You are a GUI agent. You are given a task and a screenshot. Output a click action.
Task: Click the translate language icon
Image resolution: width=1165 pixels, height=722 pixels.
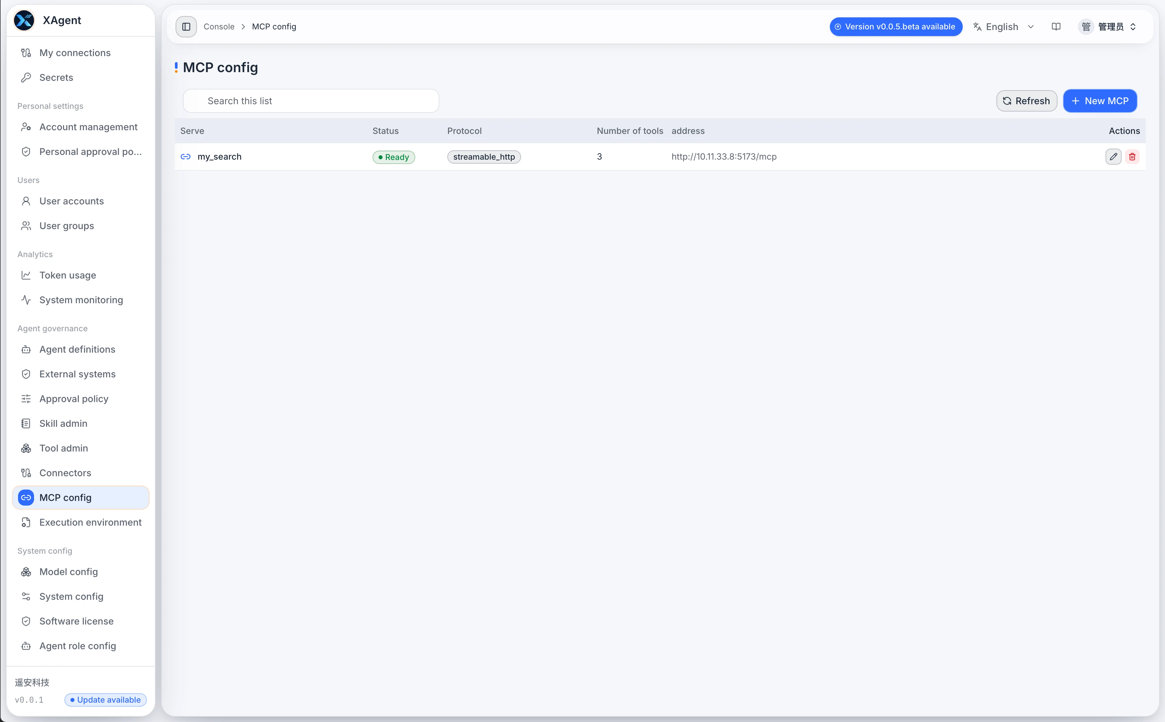click(977, 27)
